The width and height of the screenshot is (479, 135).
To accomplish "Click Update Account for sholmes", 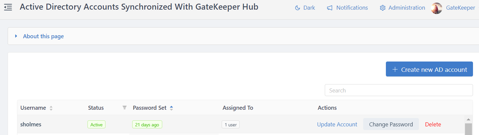I will click(337, 124).
